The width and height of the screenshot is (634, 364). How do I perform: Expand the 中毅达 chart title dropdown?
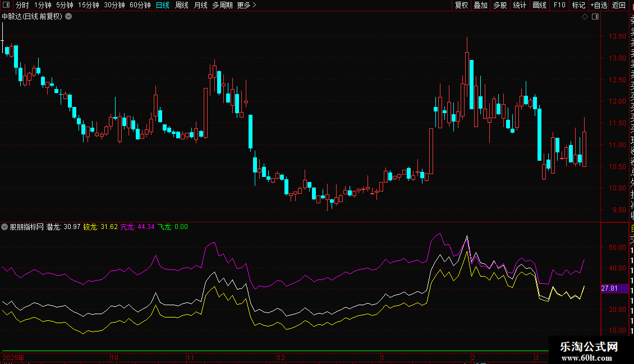click(68, 17)
